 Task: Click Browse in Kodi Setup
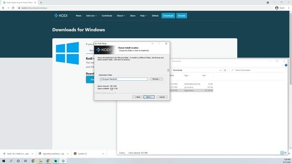point(156,79)
